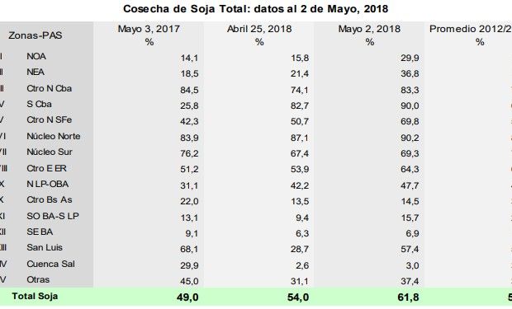Click the Ctro N Cba row label
This screenshot has width=512, height=309.
click(49, 88)
